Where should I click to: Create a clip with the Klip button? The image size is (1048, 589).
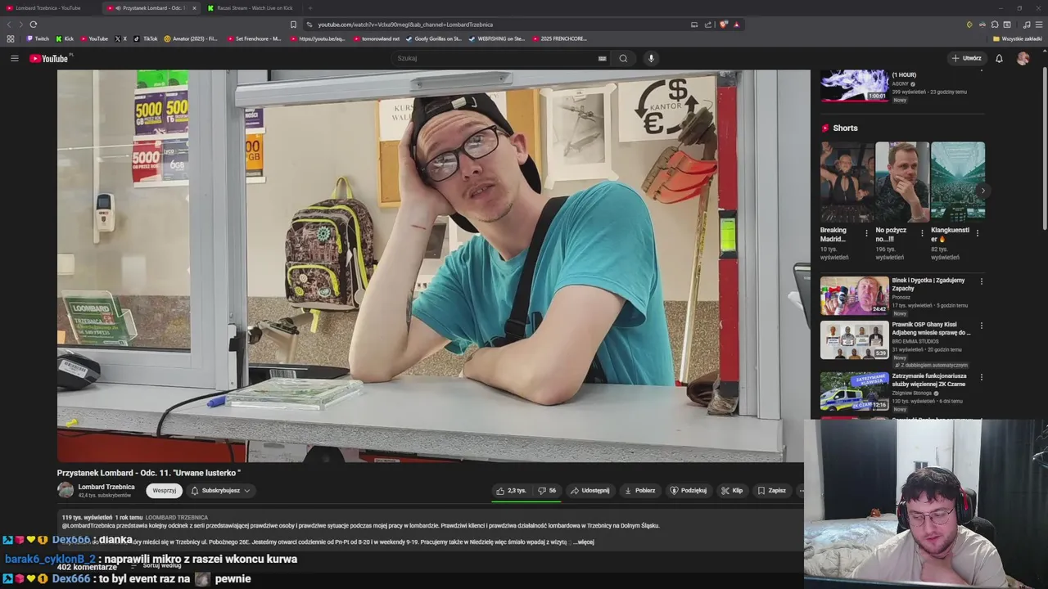[731, 491]
